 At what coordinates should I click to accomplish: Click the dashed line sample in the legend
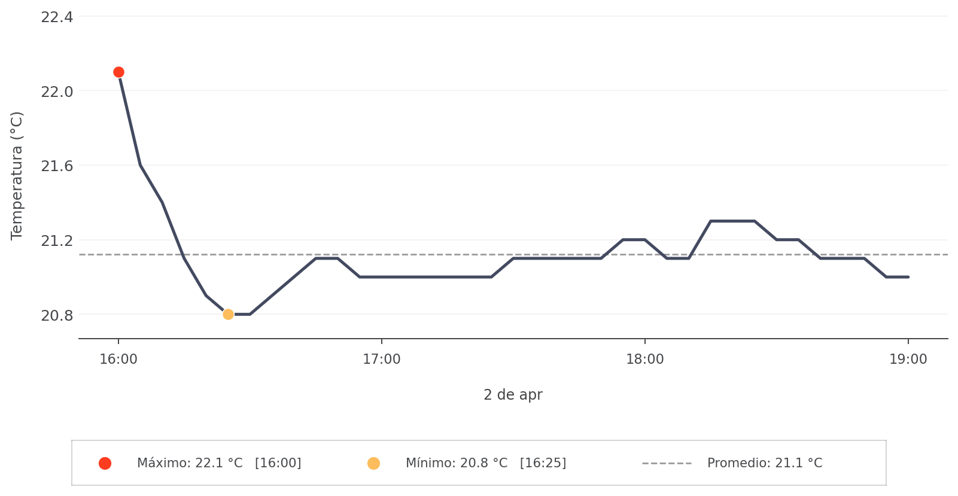[x=667, y=463]
